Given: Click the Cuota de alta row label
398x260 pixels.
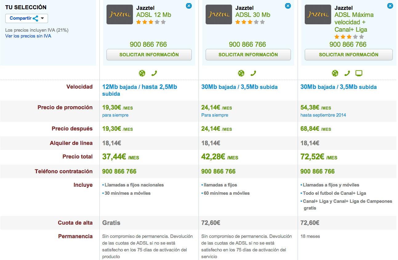Looking at the screenshot, I should [x=75, y=223].
